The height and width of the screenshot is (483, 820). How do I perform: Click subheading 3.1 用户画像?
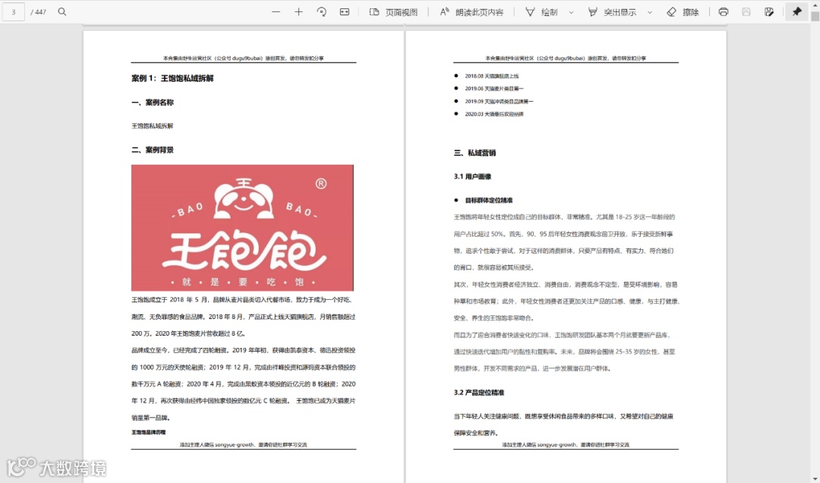click(473, 177)
